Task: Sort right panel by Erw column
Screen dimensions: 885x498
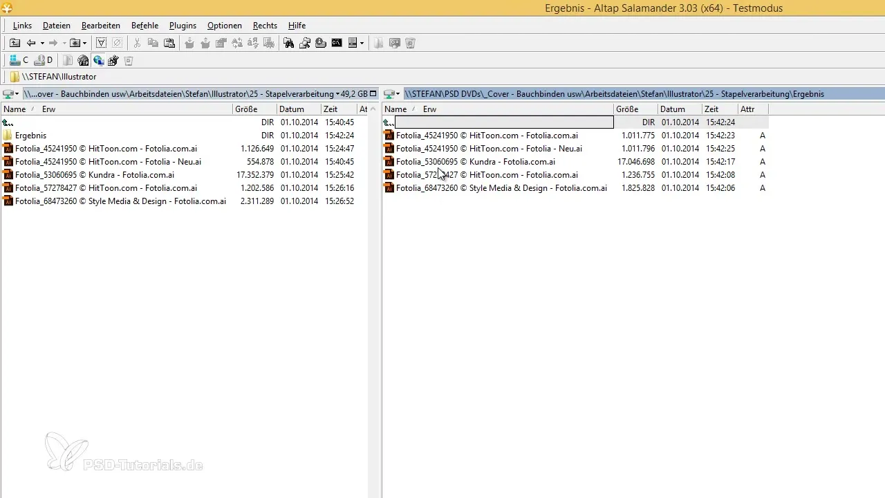Action: click(x=430, y=109)
